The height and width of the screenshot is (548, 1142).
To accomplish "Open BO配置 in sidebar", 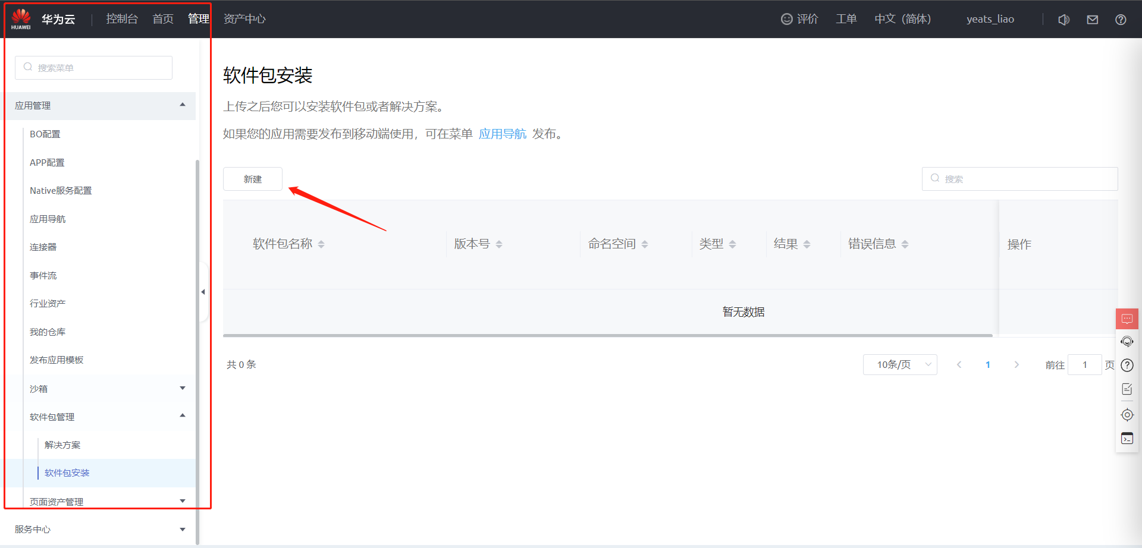I will pyautogui.click(x=45, y=134).
